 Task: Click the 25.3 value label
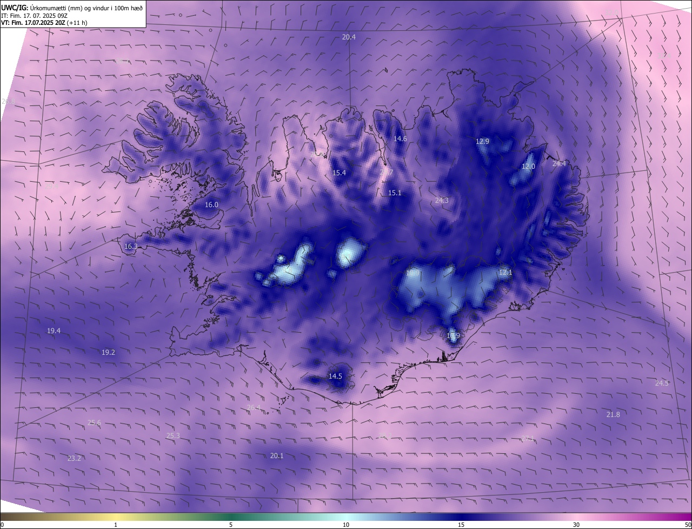173,436
